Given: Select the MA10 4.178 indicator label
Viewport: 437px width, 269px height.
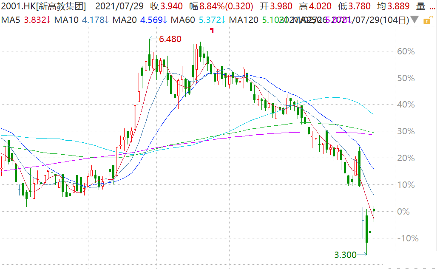Looking at the screenshot, I should [x=81, y=20].
